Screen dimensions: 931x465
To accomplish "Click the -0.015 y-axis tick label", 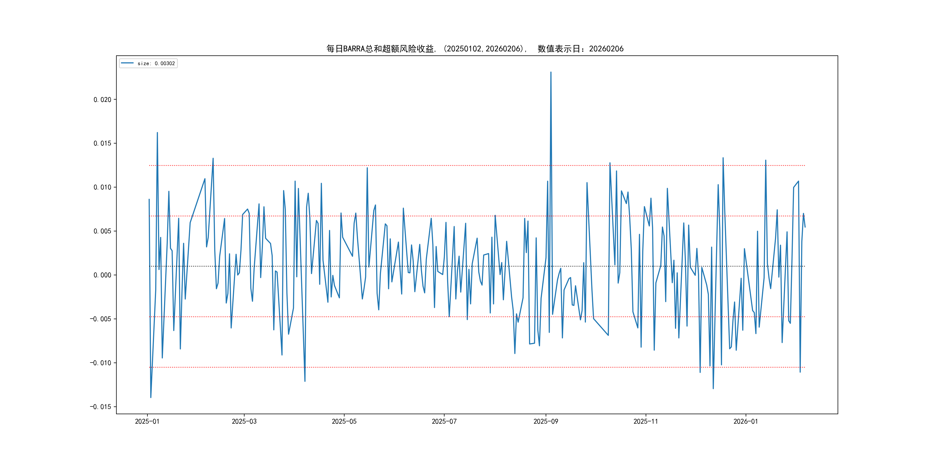I will 101,407.
